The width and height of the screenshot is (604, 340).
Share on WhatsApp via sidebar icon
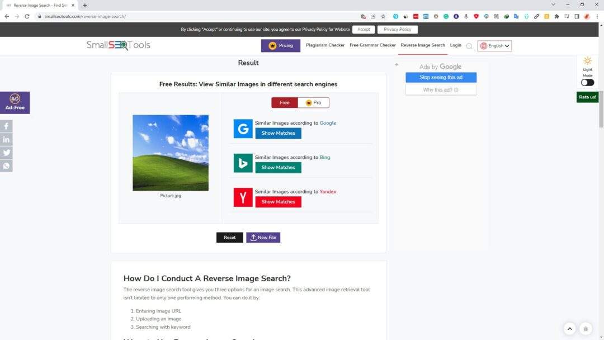coord(6,166)
